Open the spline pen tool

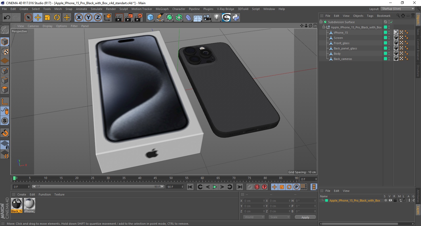(x=160, y=18)
